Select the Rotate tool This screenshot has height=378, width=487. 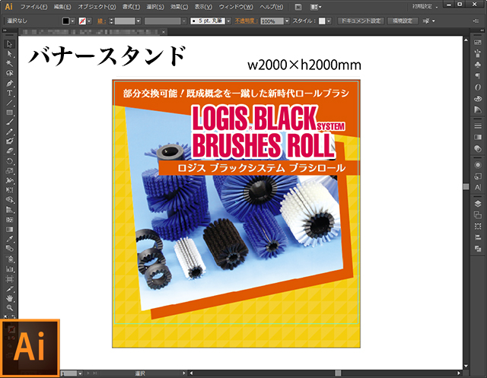pyautogui.click(x=9, y=161)
